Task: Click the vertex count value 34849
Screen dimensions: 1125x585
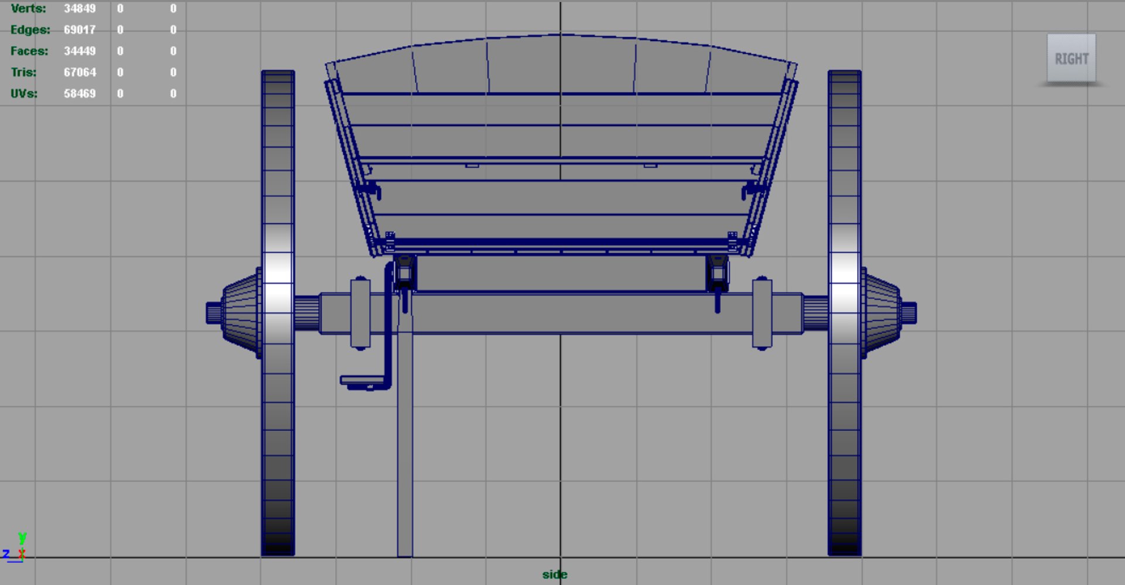Action: click(80, 9)
